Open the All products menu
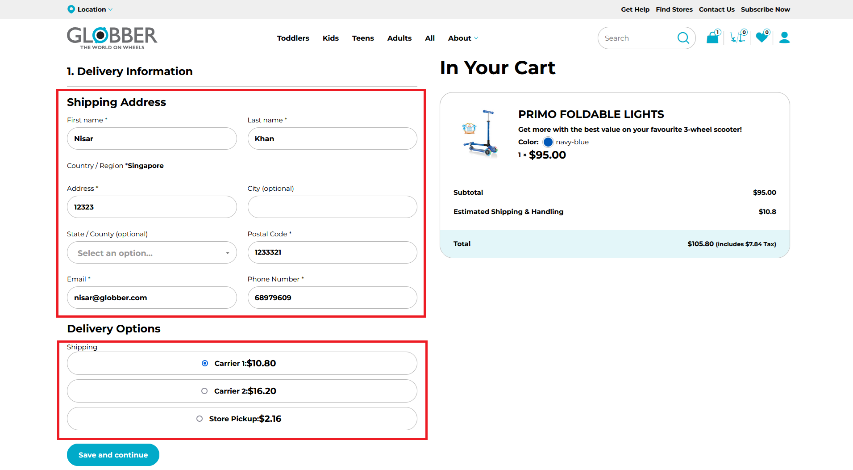 (430, 38)
